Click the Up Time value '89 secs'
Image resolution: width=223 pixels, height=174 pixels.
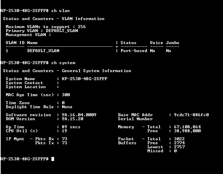tap(71, 127)
